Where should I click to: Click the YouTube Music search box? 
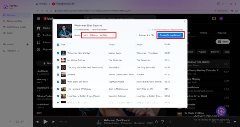120,18
